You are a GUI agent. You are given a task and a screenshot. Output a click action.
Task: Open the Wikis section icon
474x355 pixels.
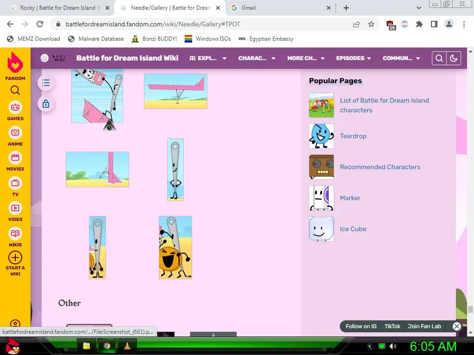pos(15,233)
